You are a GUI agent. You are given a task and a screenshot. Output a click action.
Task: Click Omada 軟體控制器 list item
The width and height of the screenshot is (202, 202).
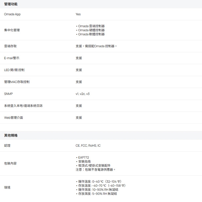(x=91, y=34)
